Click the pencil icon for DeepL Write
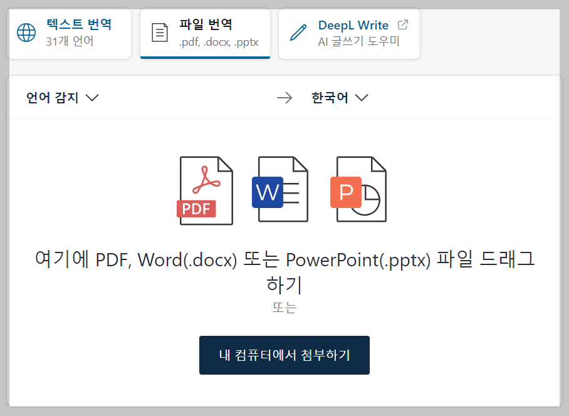Image resolution: width=569 pixels, height=416 pixels. pos(298,33)
